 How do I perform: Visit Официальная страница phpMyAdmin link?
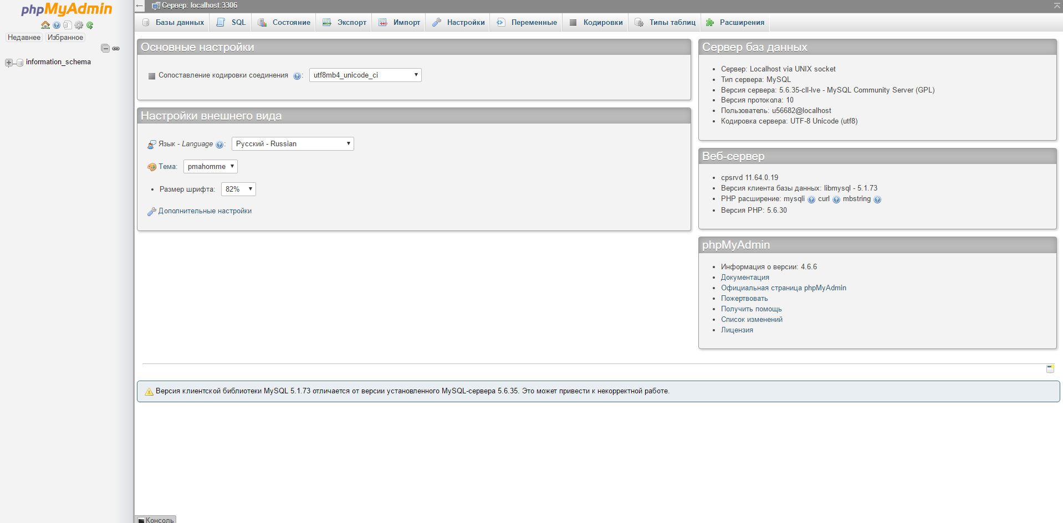point(784,288)
